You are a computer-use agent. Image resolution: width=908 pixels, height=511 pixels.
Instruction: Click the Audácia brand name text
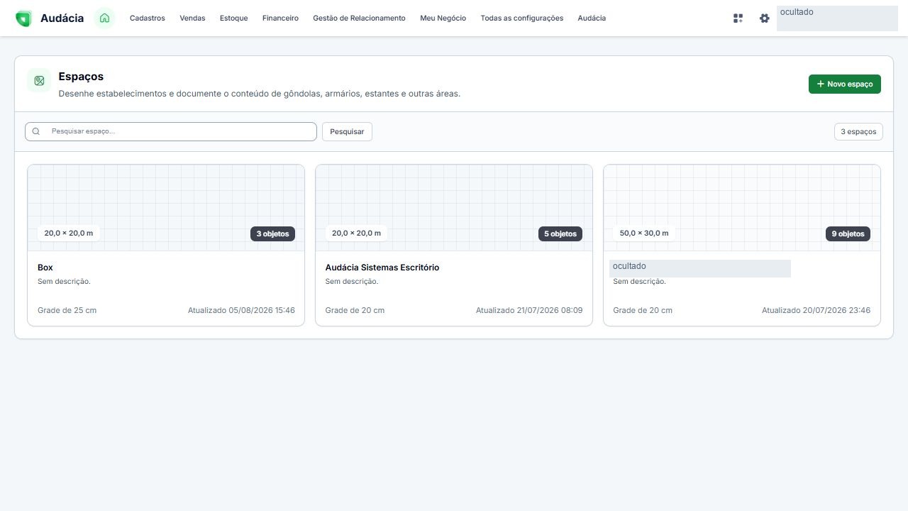click(x=62, y=18)
